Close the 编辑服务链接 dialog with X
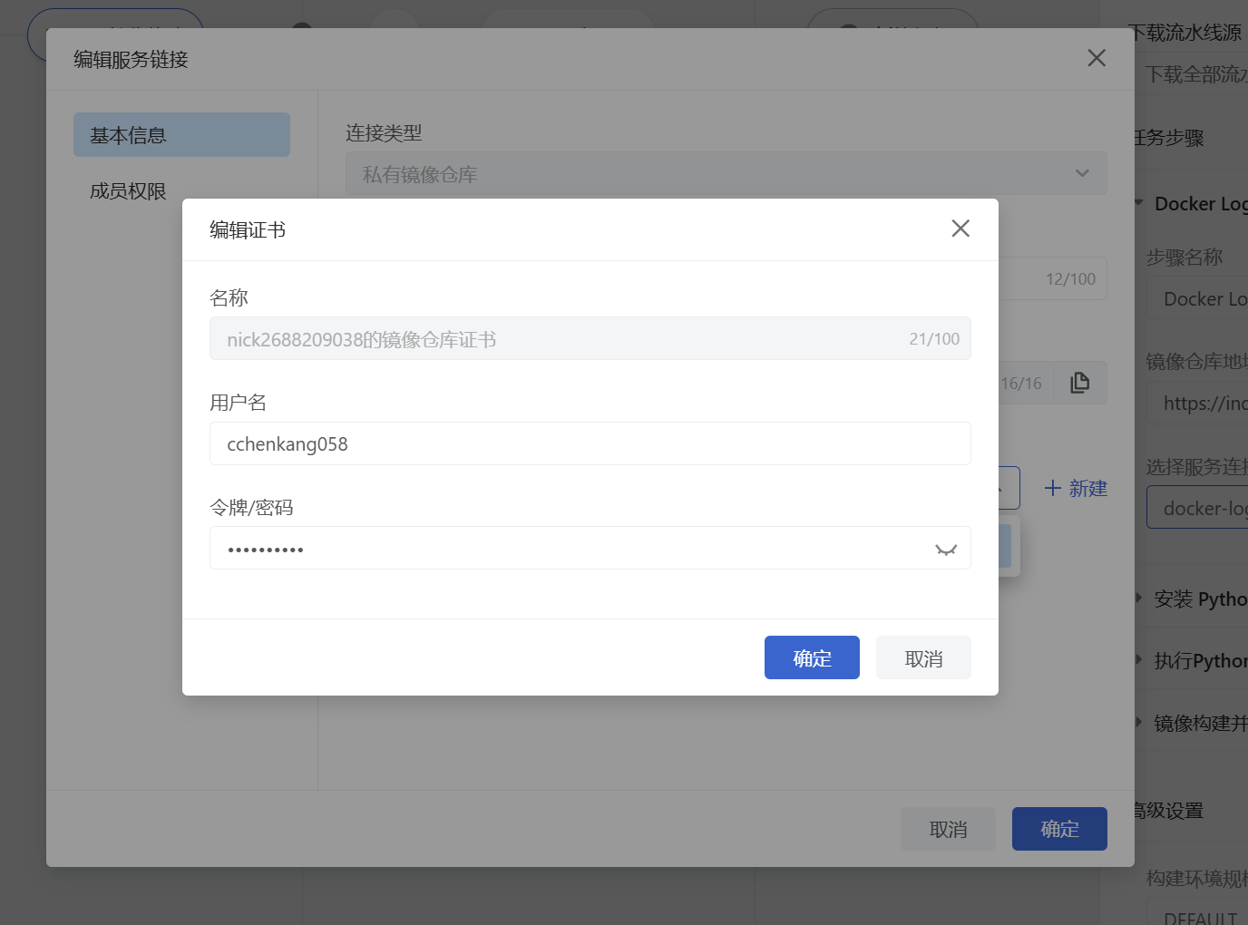The width and height of the screenshot is (1248, 925). 1097,58
